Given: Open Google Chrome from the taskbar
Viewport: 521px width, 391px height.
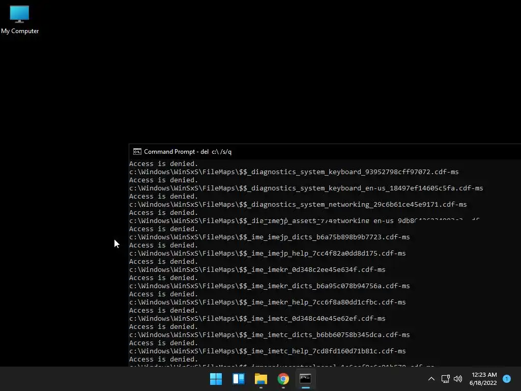Looking at the screenshot, I should point(283,379).
